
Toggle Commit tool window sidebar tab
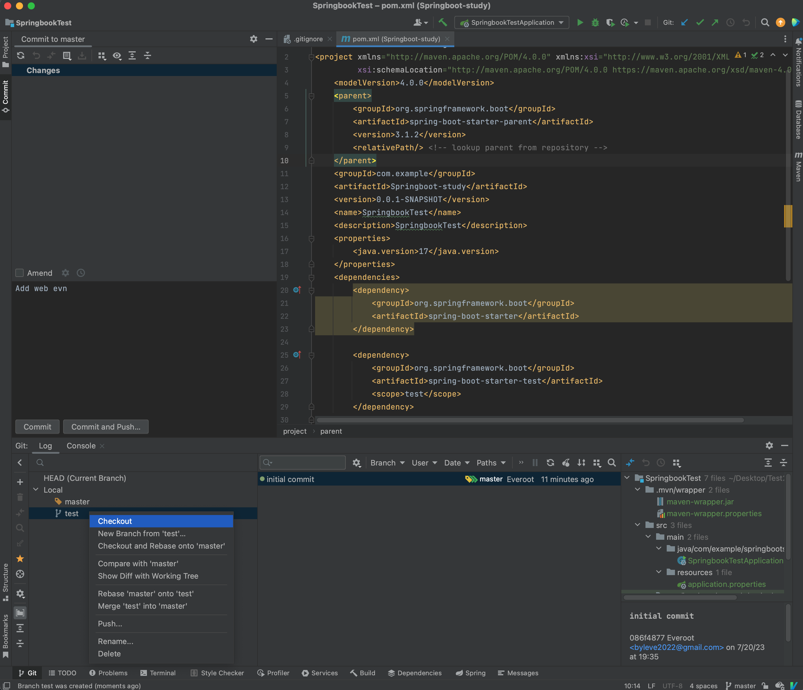coord(5,96)
